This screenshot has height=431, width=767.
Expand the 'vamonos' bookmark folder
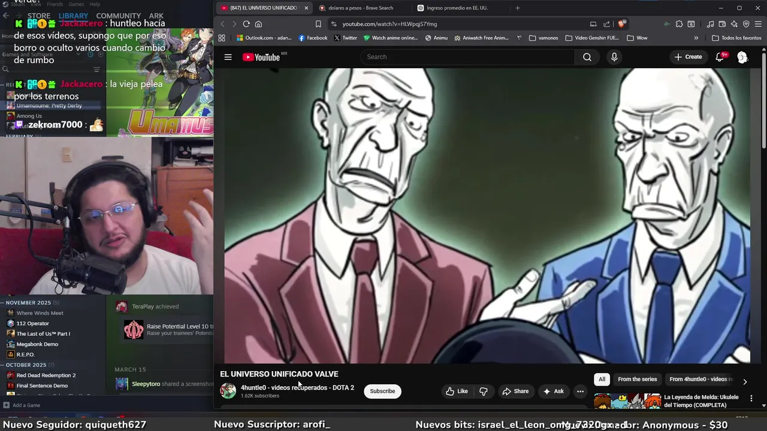543,38
